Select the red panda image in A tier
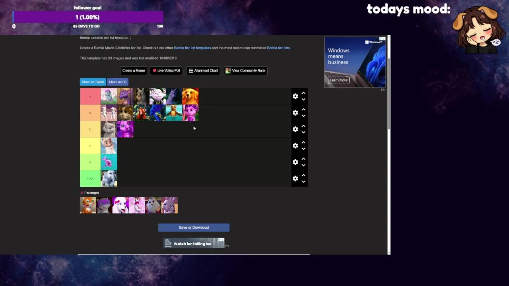This screenshot has height=286, width=509. [x=141, y=113]
